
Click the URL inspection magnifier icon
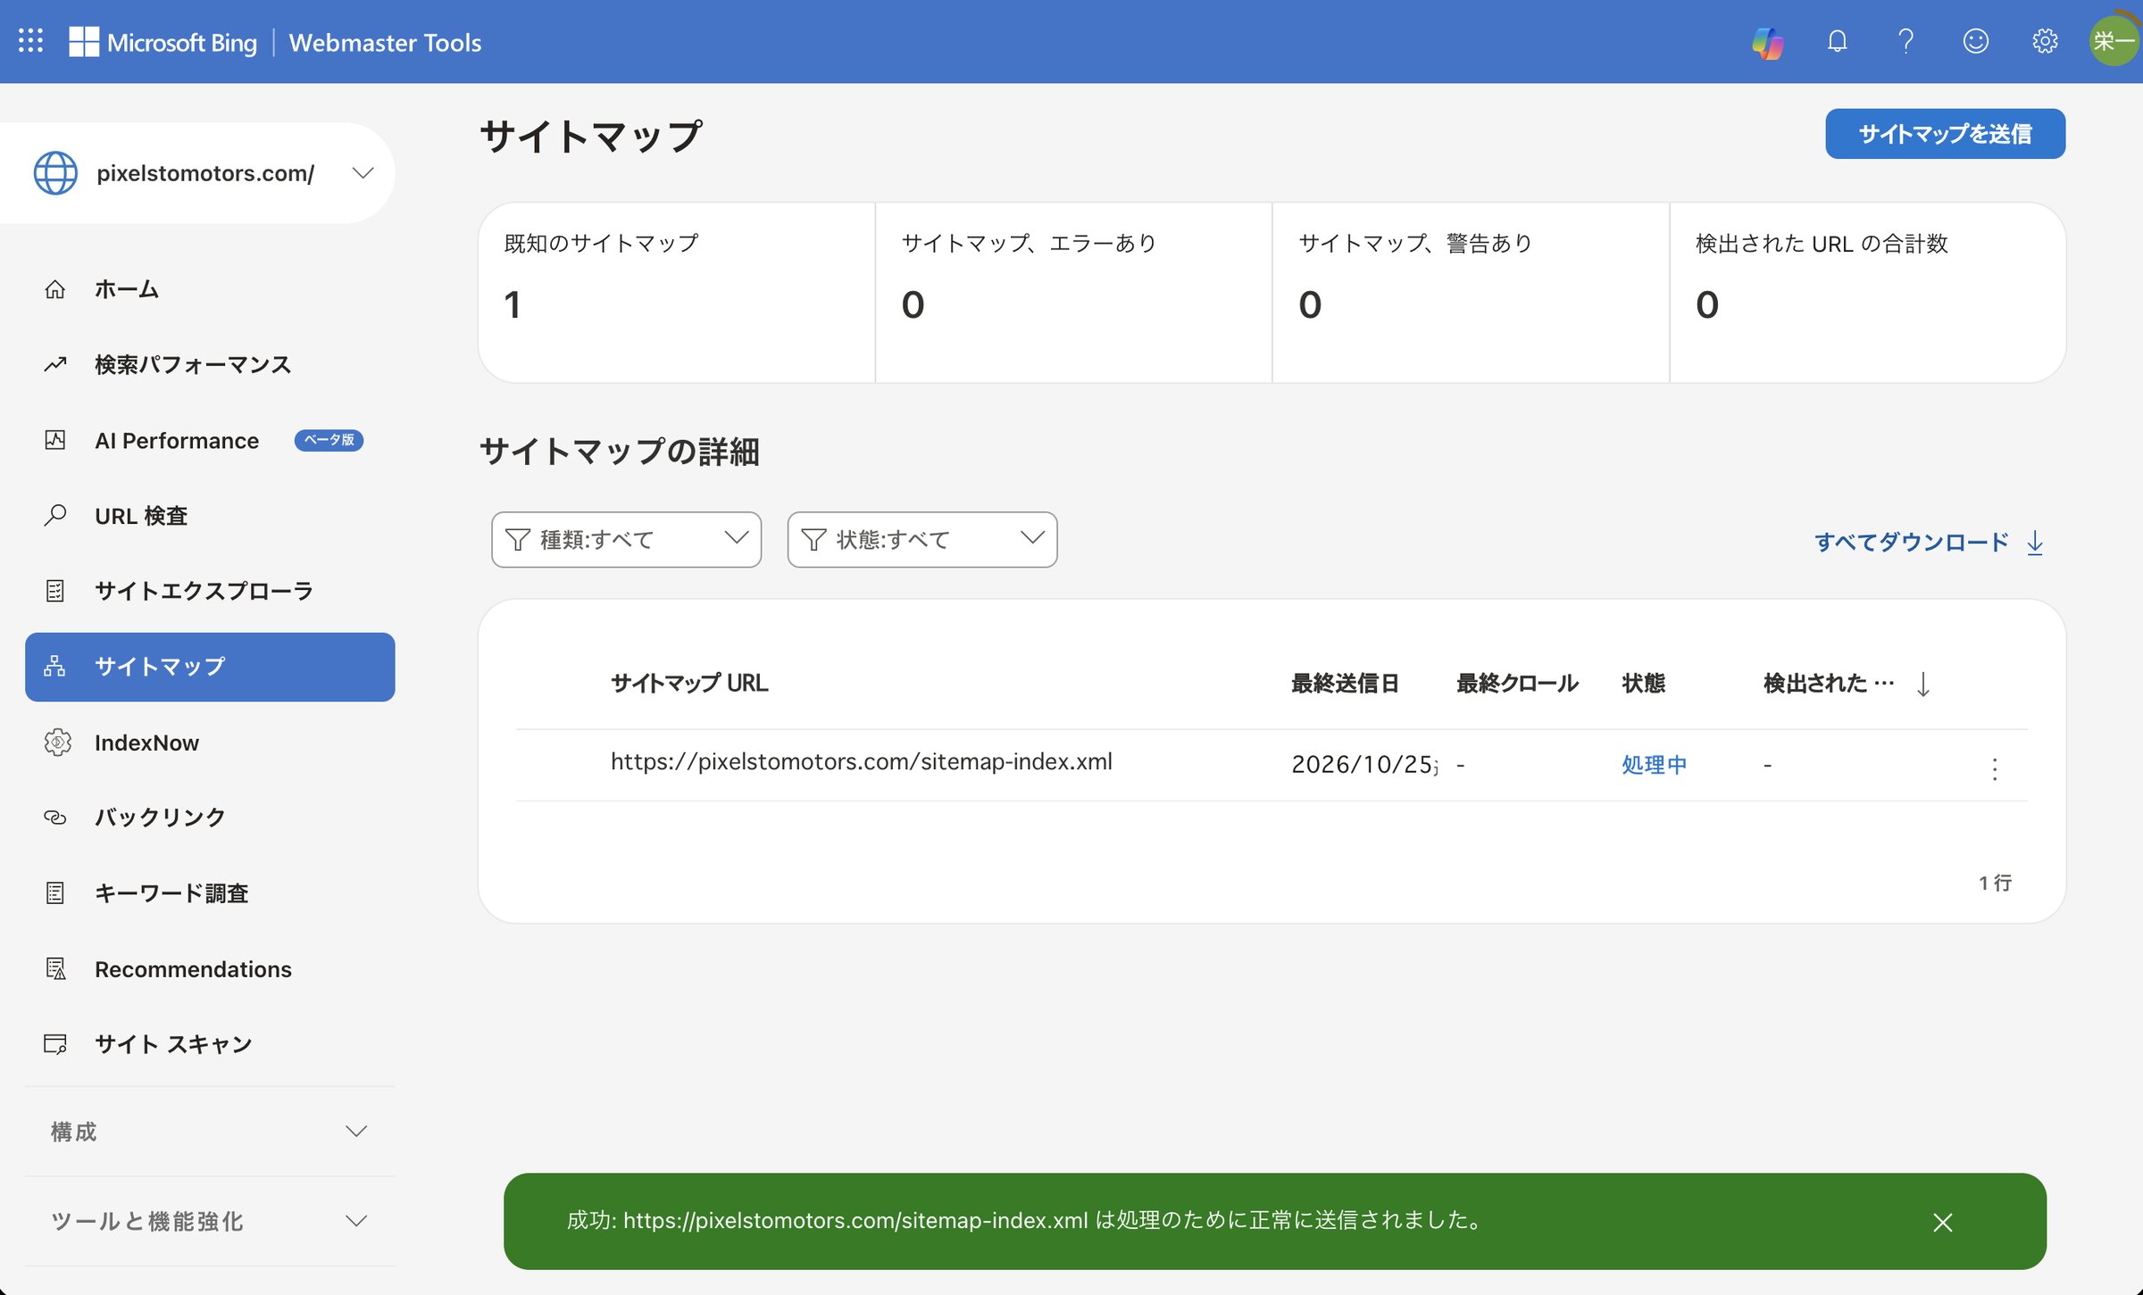point(55,515)
